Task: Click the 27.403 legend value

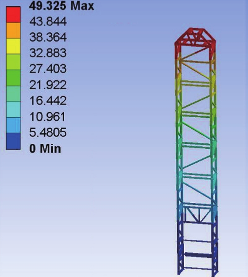Action: (x=48, y=69)
